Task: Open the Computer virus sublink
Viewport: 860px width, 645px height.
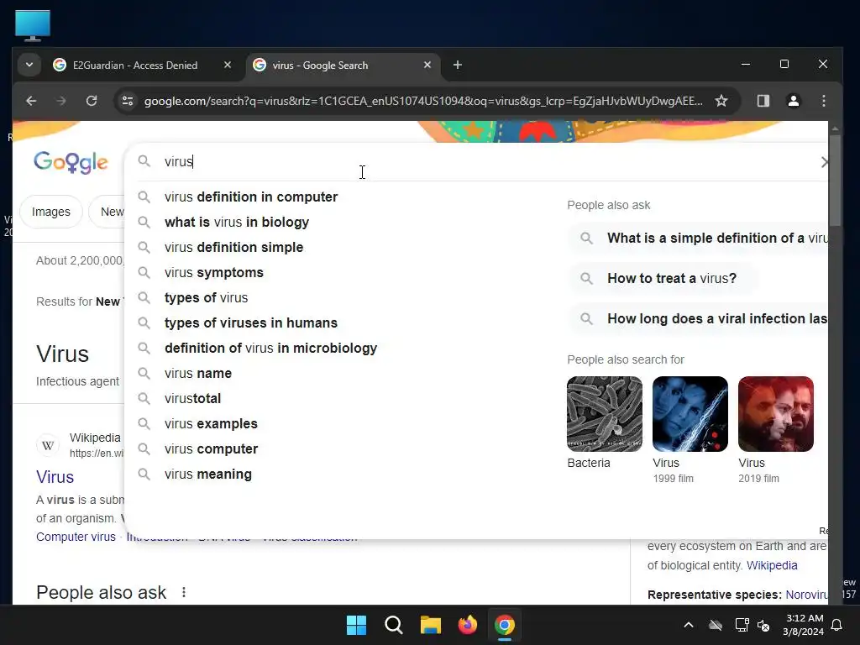Action: click(x=76, y=537)
